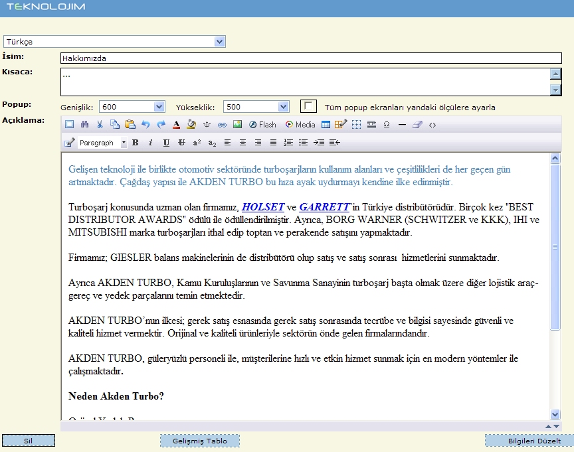
Task: Toggle italic formatting
Action: pos(150,143)
